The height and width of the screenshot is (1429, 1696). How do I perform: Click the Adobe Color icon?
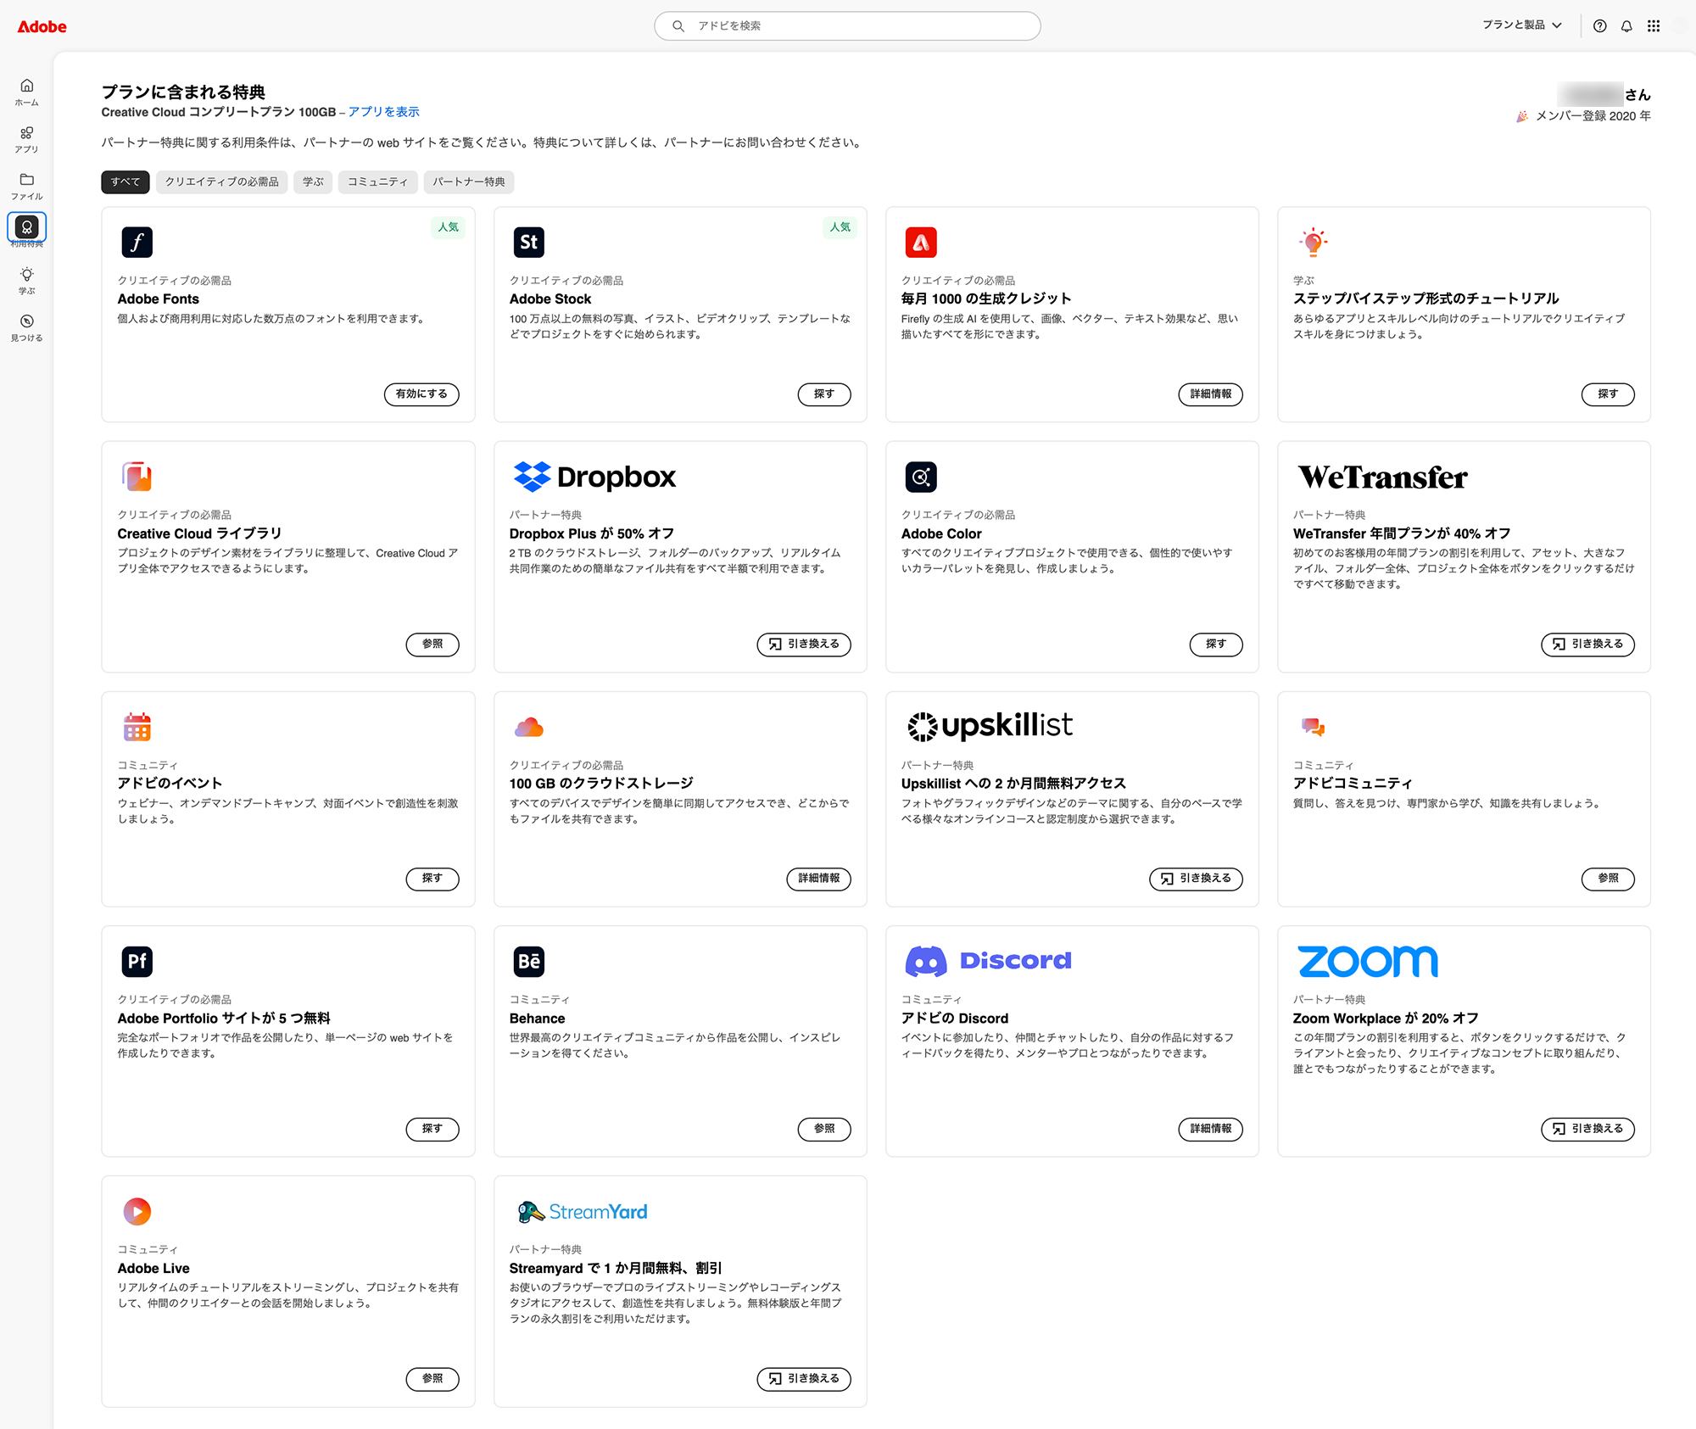920,477
